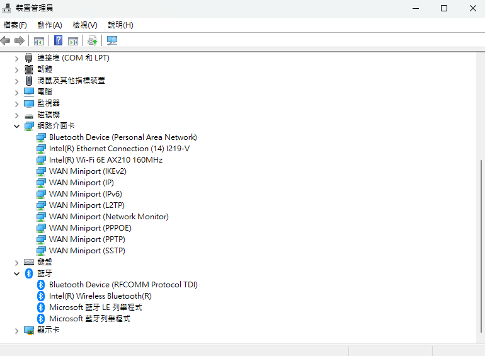Expand the 鍵盤 category
The image size is (485, 356).
tap(17, 263)
